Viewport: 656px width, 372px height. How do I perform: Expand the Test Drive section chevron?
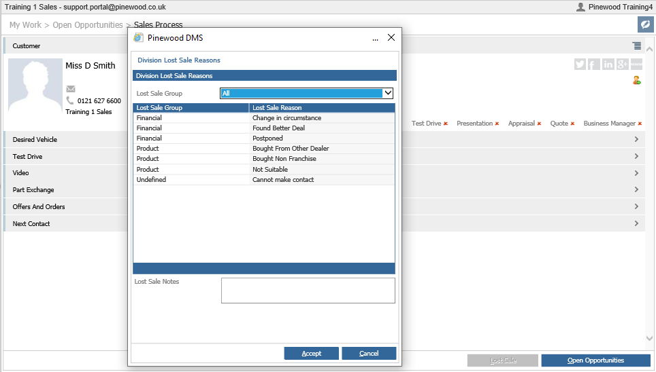[636, 156]
